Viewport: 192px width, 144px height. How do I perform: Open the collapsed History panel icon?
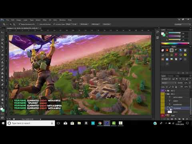click(158, 32)
